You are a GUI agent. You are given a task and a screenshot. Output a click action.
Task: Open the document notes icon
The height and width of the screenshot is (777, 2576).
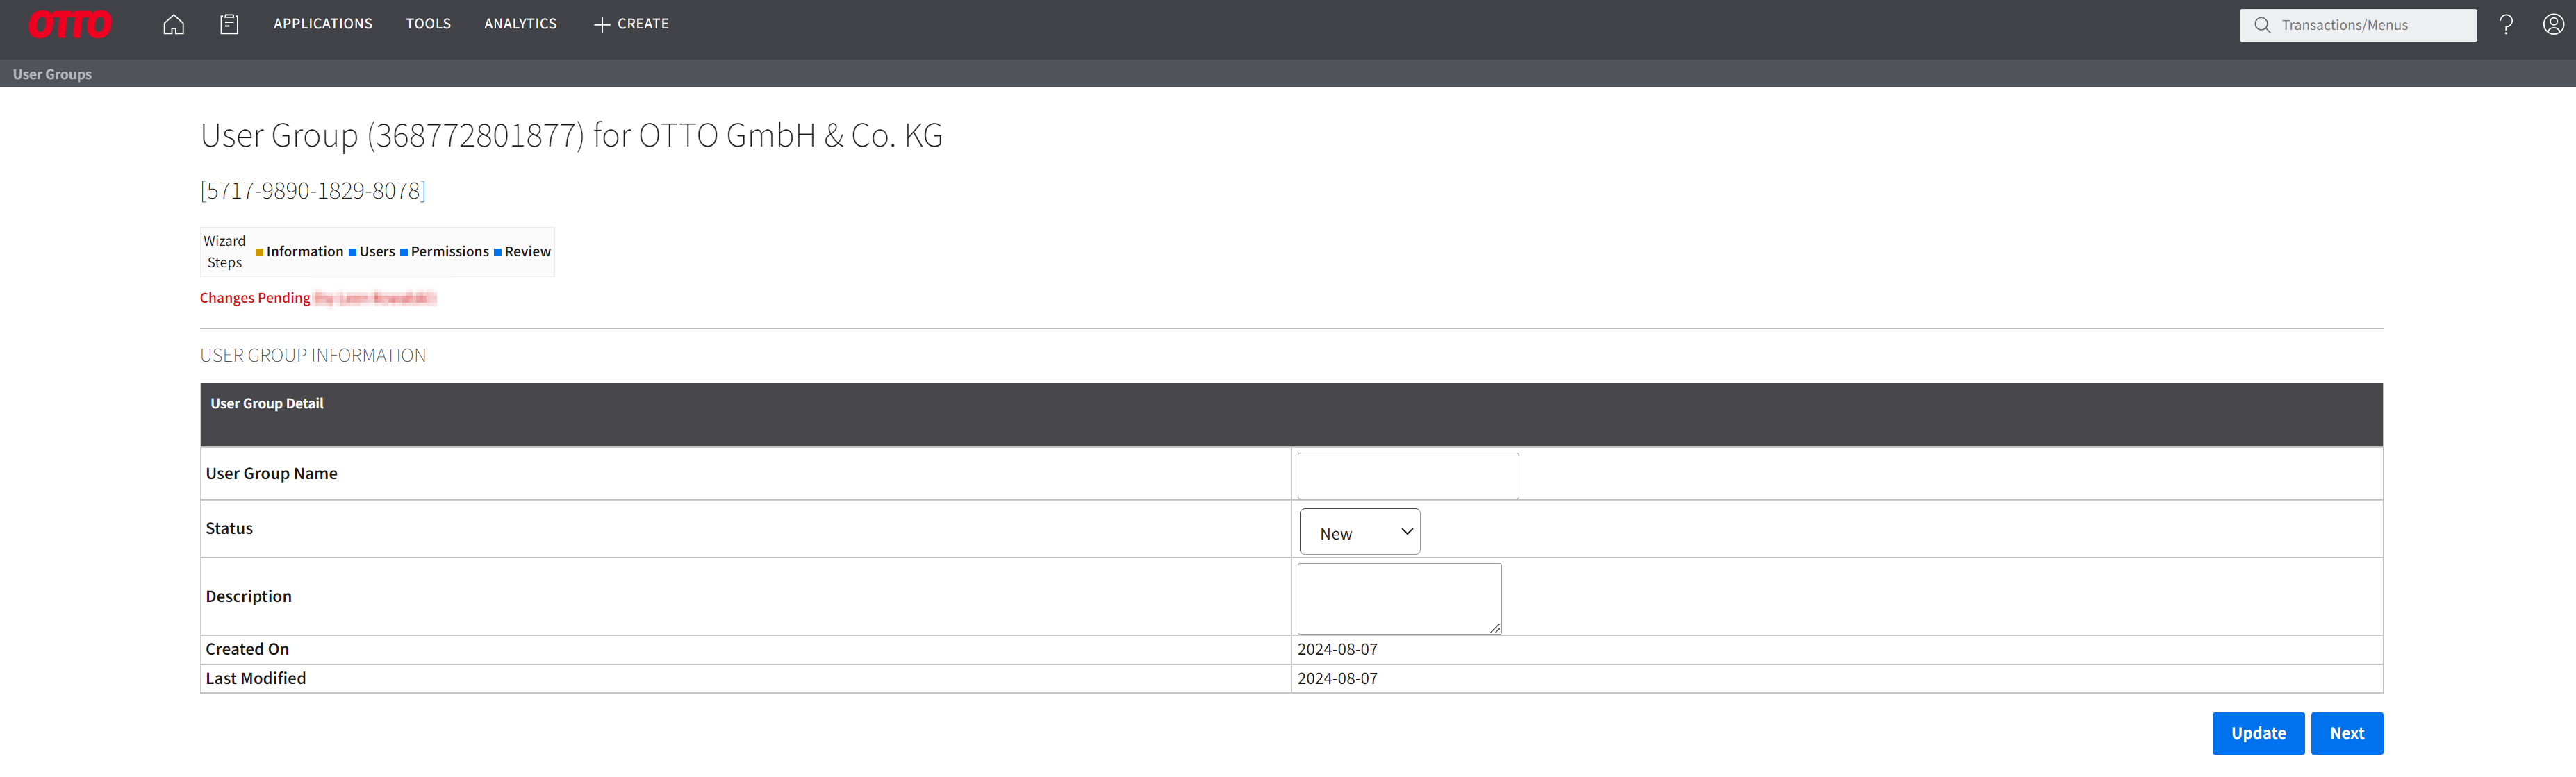click(x=229, y=24)
